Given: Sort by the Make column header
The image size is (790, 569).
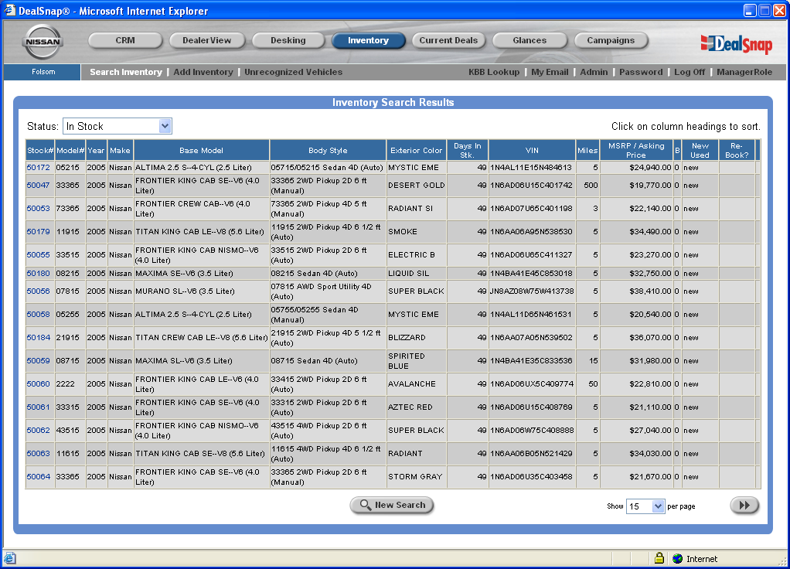Looking at the screenshot, I should (120, 151).
